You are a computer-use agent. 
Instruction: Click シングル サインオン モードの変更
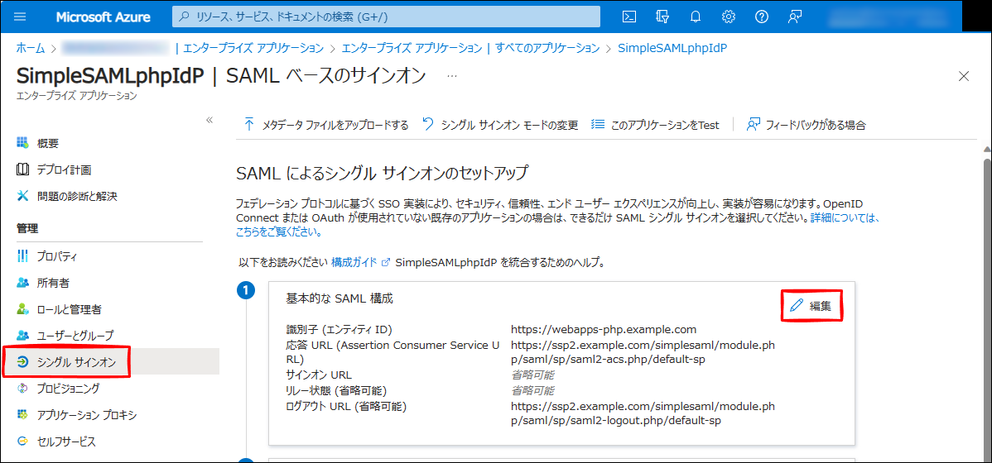coord(500,125)
